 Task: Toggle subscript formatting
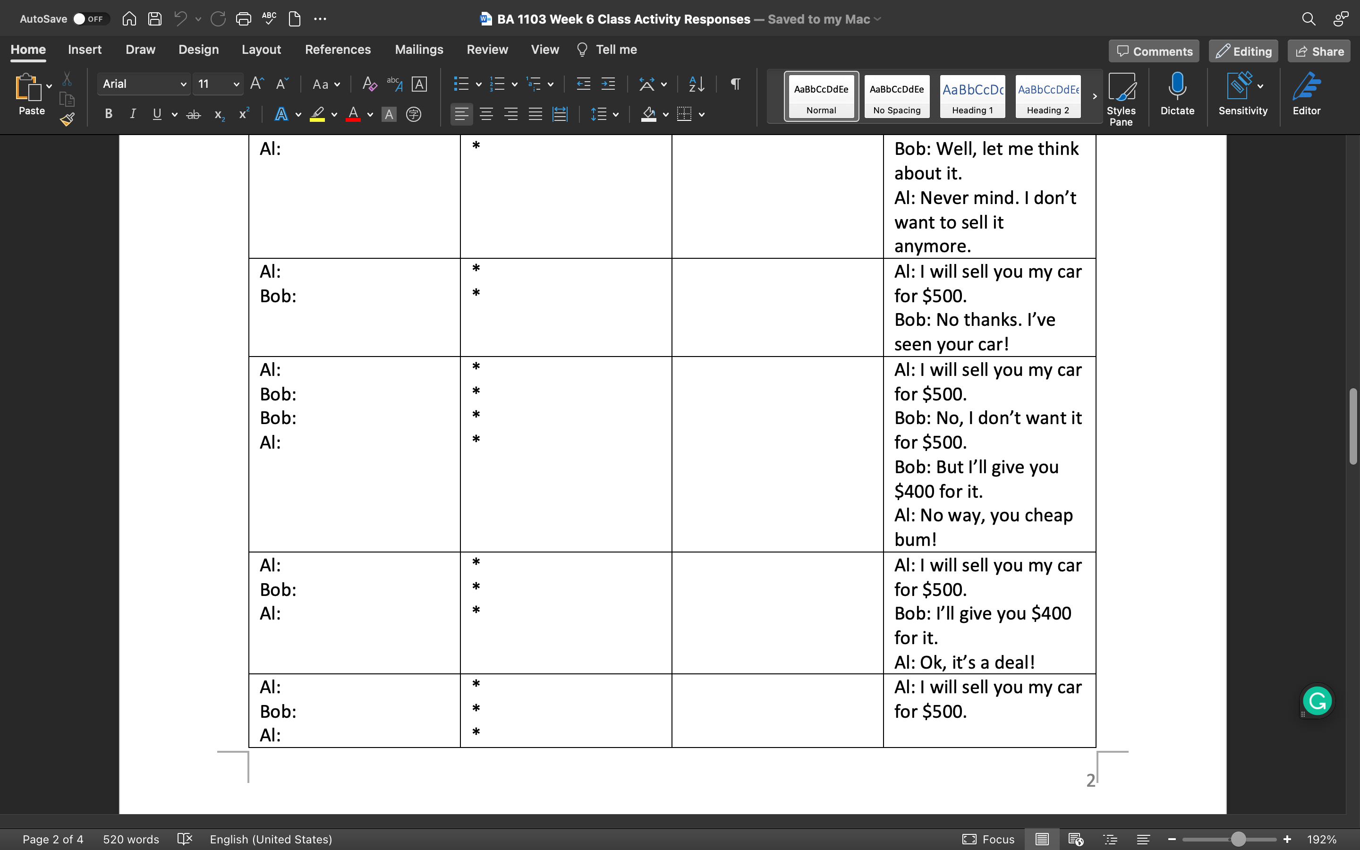coord(219,114)
